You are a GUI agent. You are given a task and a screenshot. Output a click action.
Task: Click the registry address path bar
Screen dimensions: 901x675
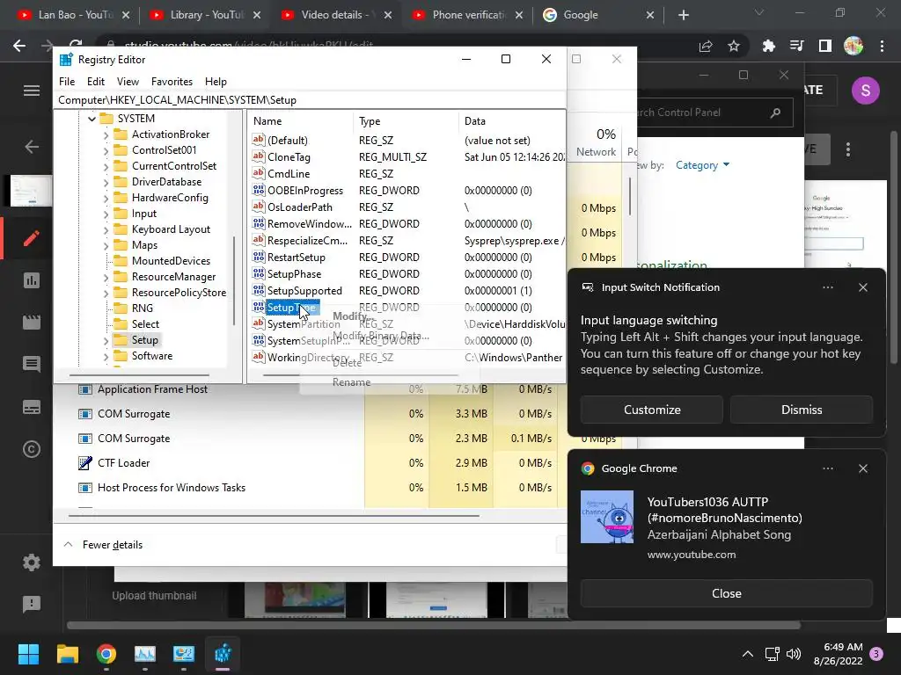click(x=311, y=100)
